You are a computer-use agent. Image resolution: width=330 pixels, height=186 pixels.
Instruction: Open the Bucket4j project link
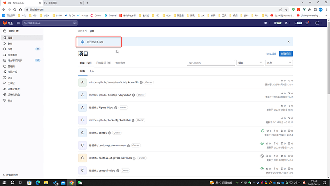110,120
